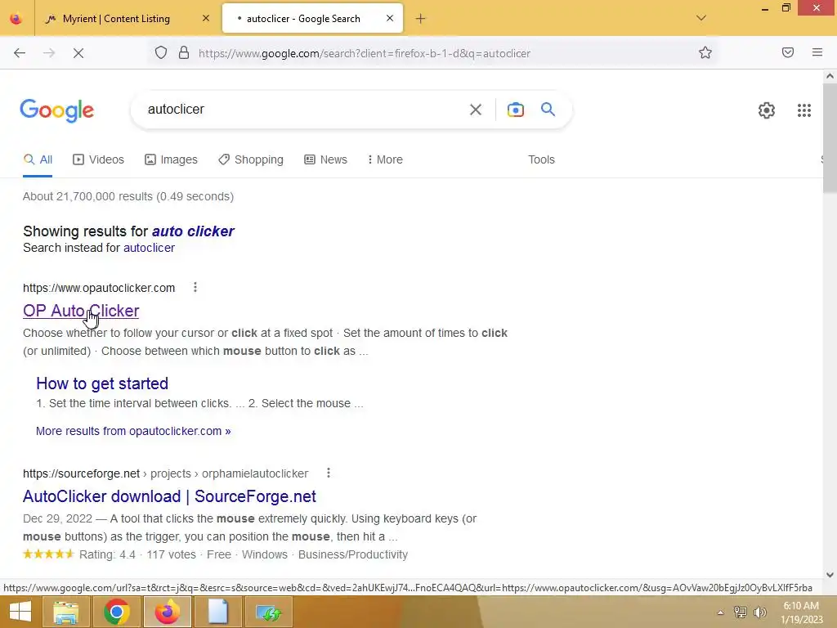Image resolution: width=837 pixels, height=628 pixels.
Task: Select the All results tab
Action: coord(38,159)
